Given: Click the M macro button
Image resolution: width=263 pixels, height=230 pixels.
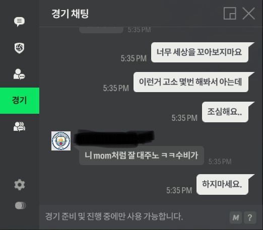Looking at the screenshot, I should click(x=236, y=217).
